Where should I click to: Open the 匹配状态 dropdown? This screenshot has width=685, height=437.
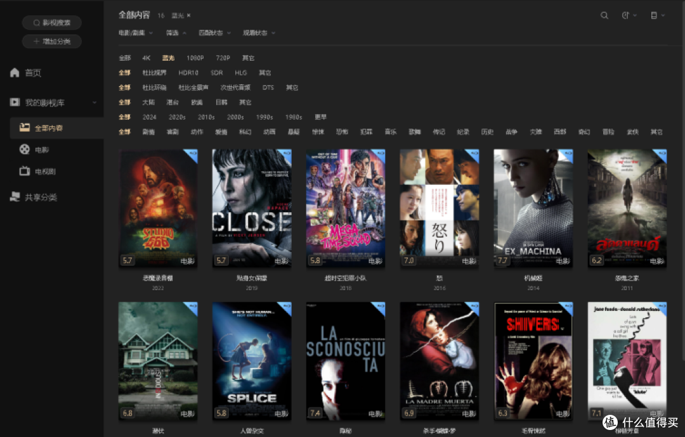click(214, 33)
